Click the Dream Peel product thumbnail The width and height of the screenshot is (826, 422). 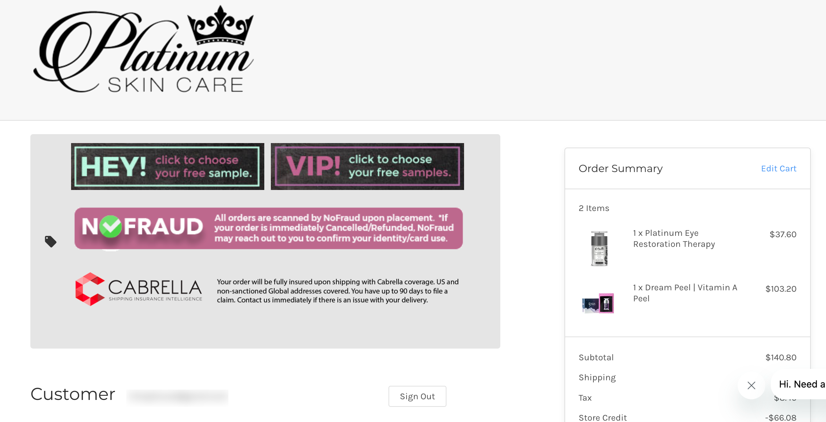(x=598, y=303)
